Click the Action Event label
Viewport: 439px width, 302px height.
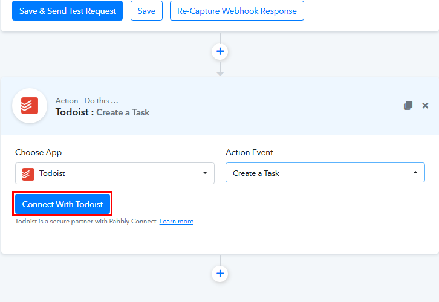(249, 152)
